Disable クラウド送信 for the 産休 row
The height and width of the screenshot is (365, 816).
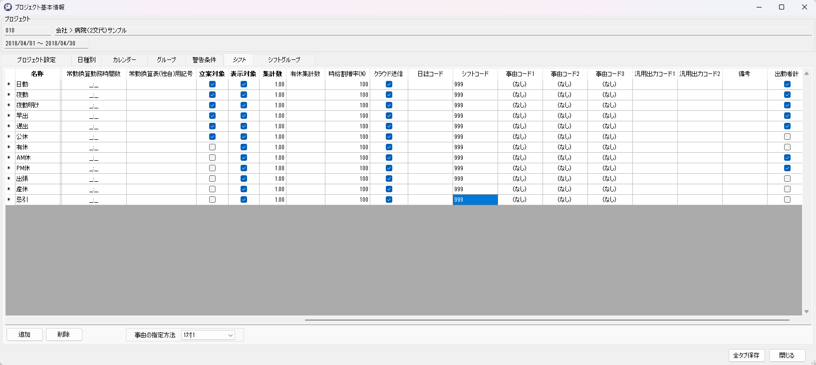[389, 189]
